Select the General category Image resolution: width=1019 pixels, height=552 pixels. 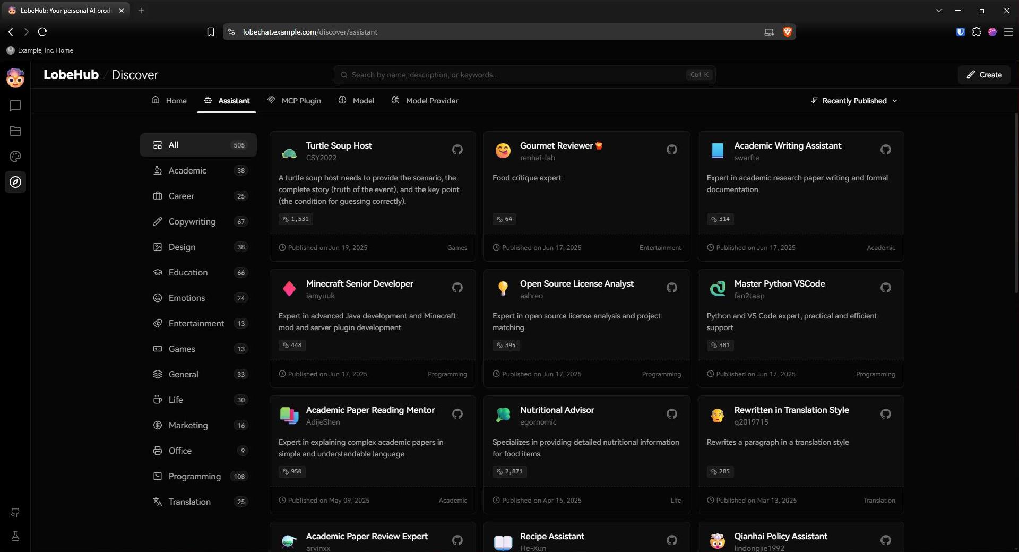[198, 374]
